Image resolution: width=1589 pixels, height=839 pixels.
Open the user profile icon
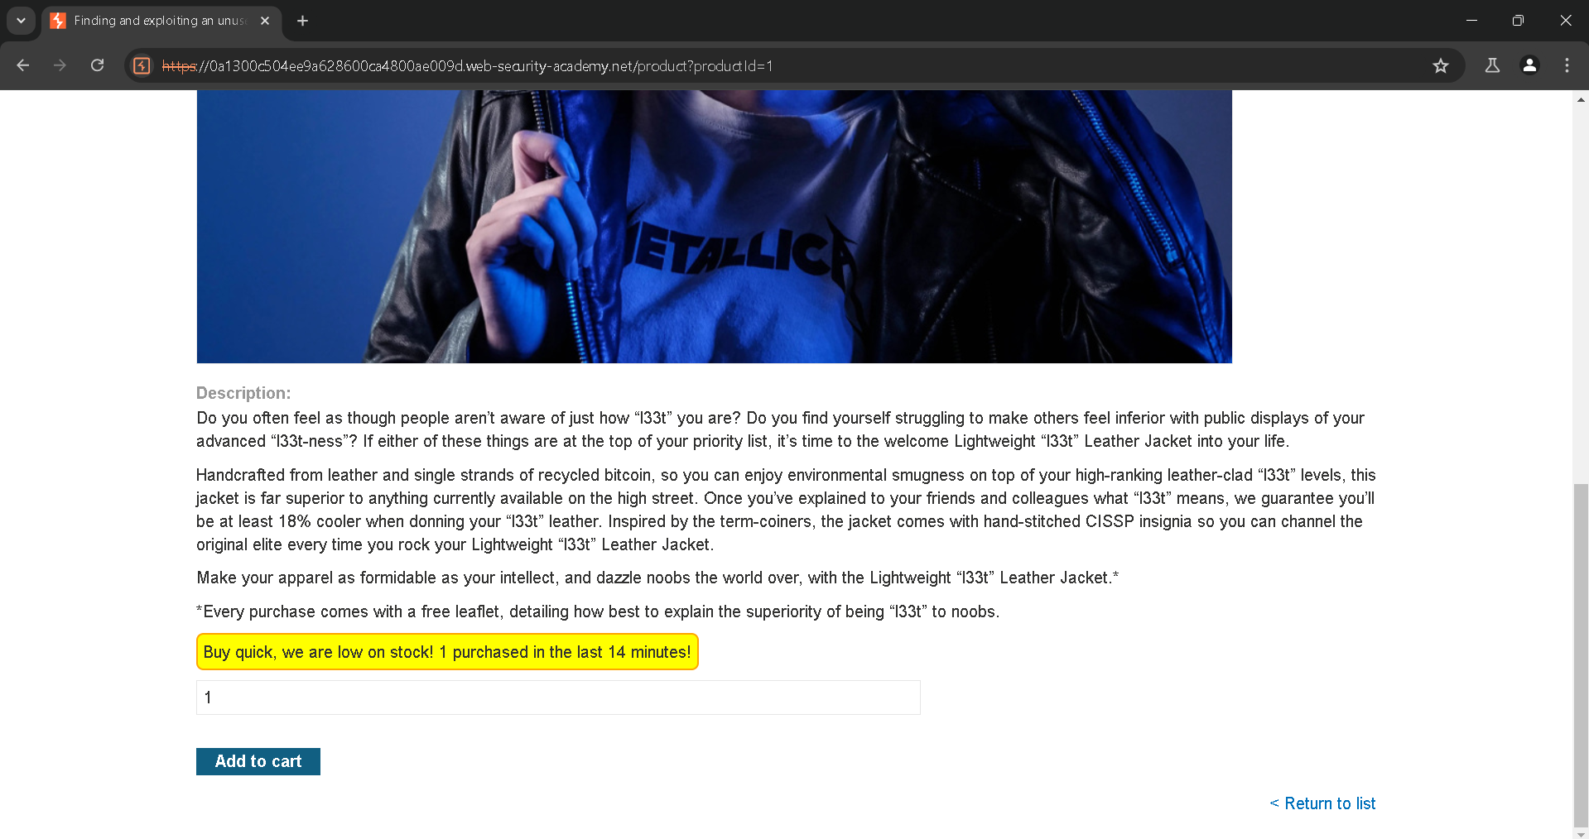pos(1529,65)
